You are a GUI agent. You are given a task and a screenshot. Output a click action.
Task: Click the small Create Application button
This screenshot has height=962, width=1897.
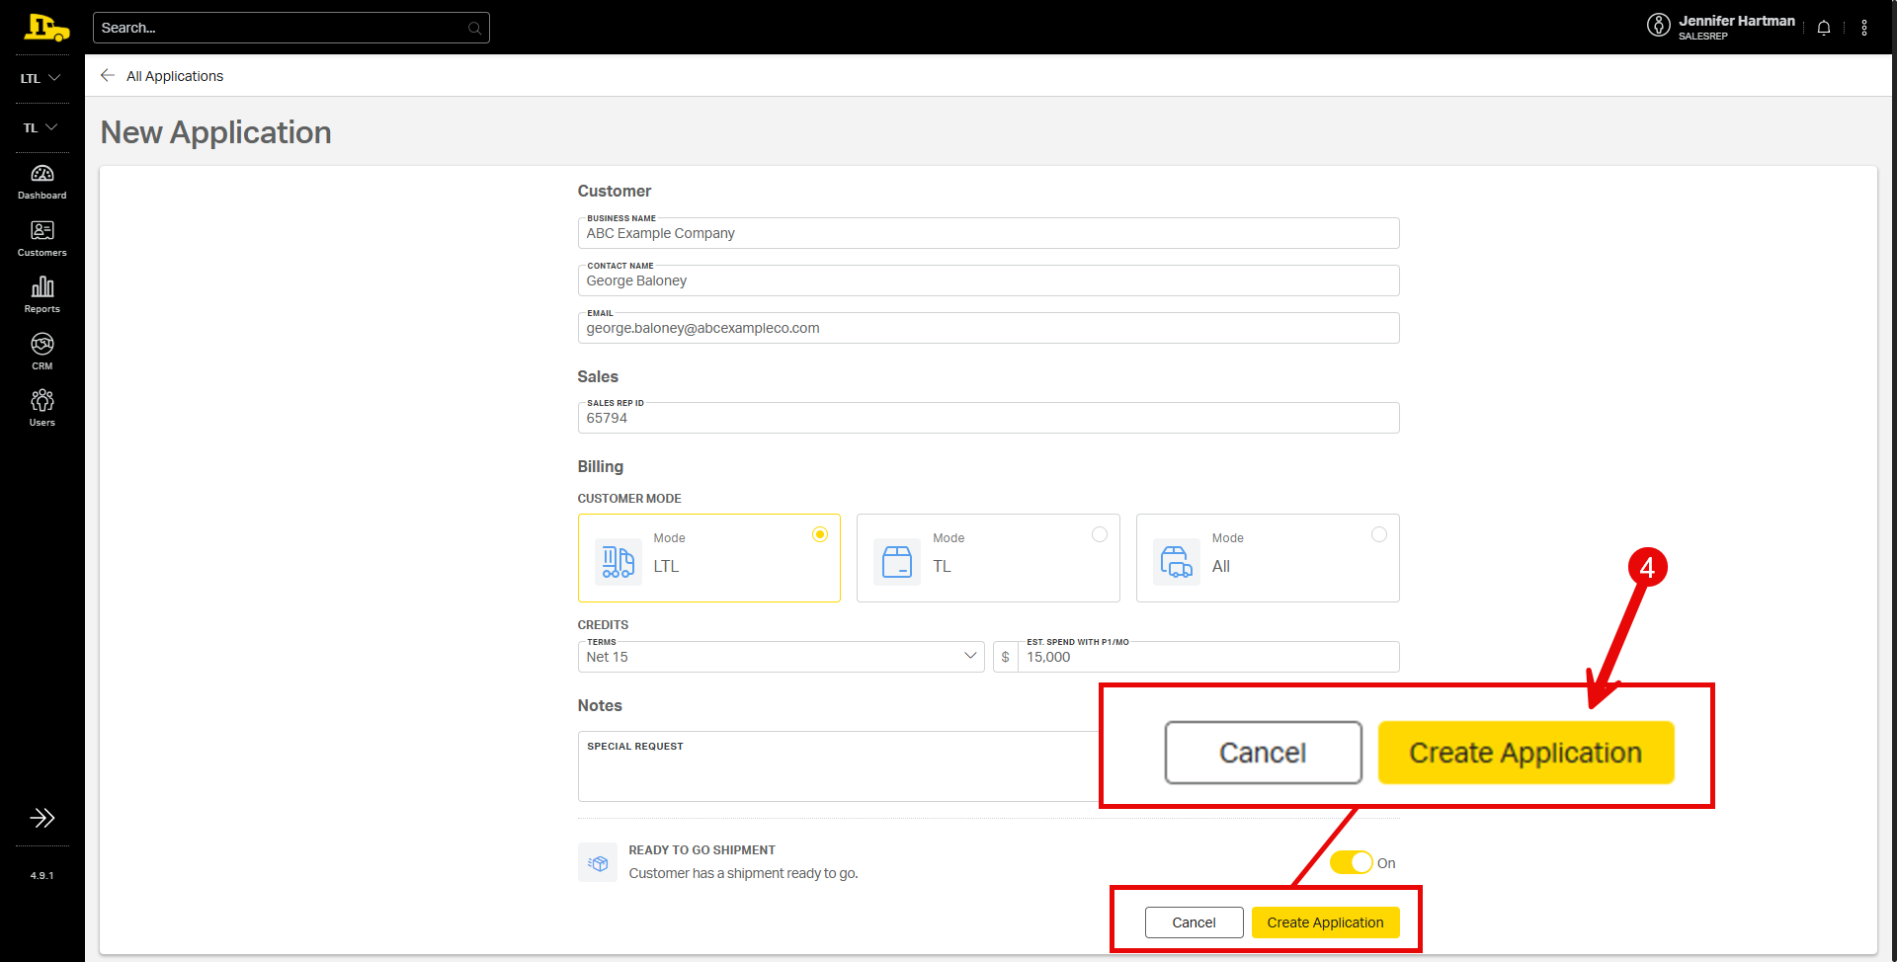pos(1325,922)
